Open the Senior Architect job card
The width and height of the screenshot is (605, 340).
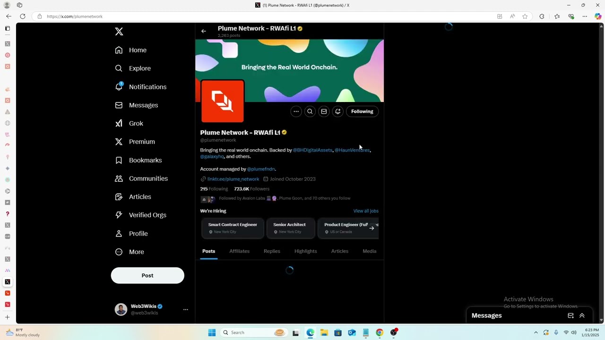290,228
